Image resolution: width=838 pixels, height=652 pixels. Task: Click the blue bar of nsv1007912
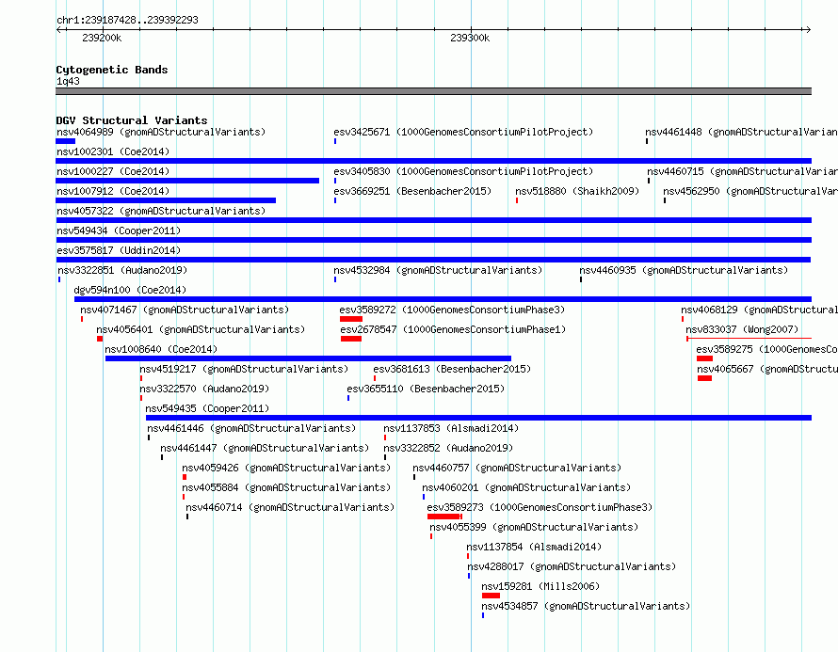(166, 200)
